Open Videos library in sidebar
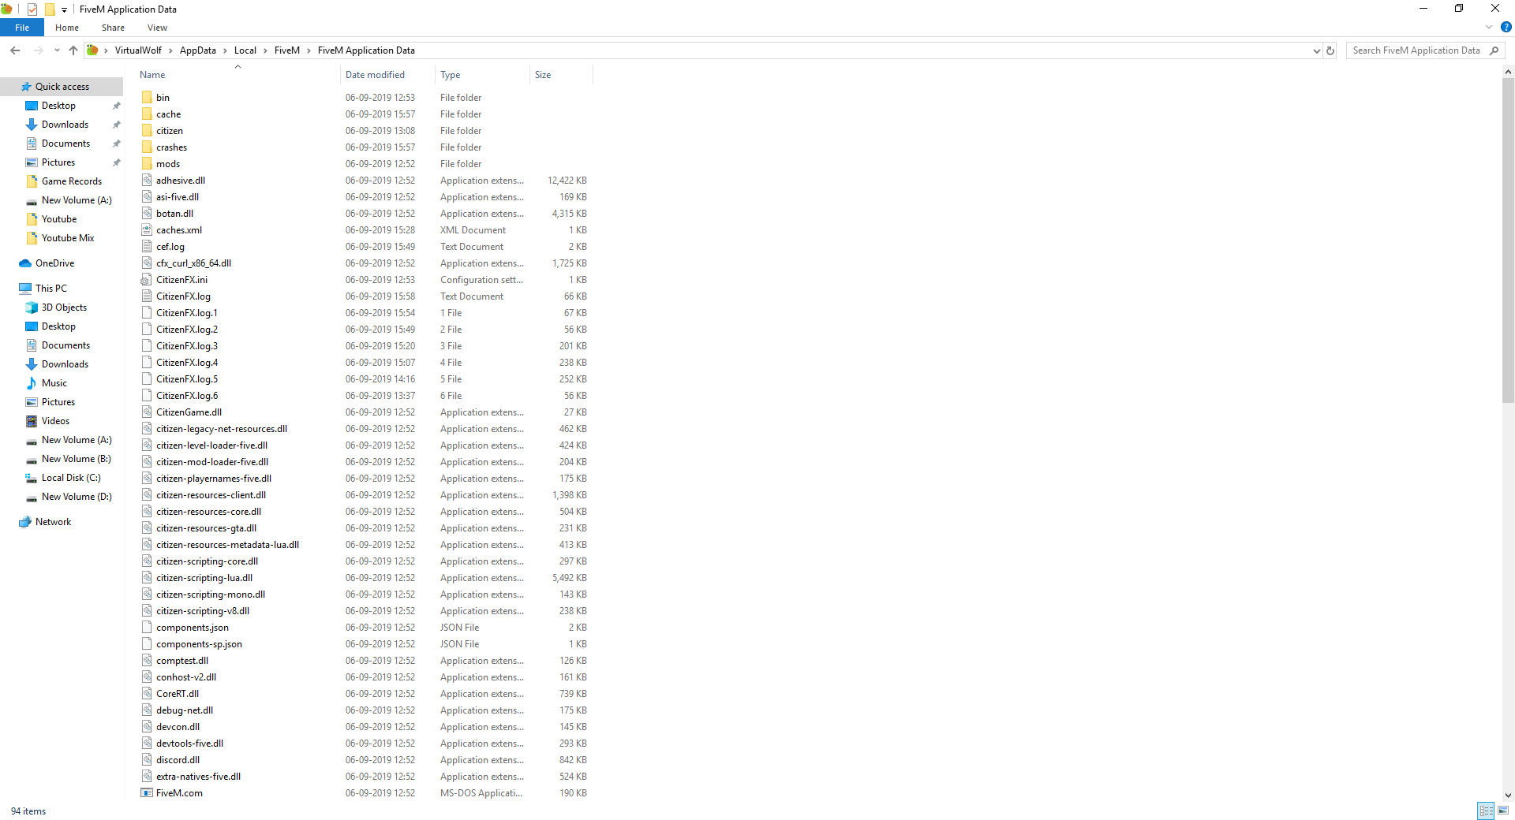The width and height of the screenshot is (1515, 820). pos(55,421)
